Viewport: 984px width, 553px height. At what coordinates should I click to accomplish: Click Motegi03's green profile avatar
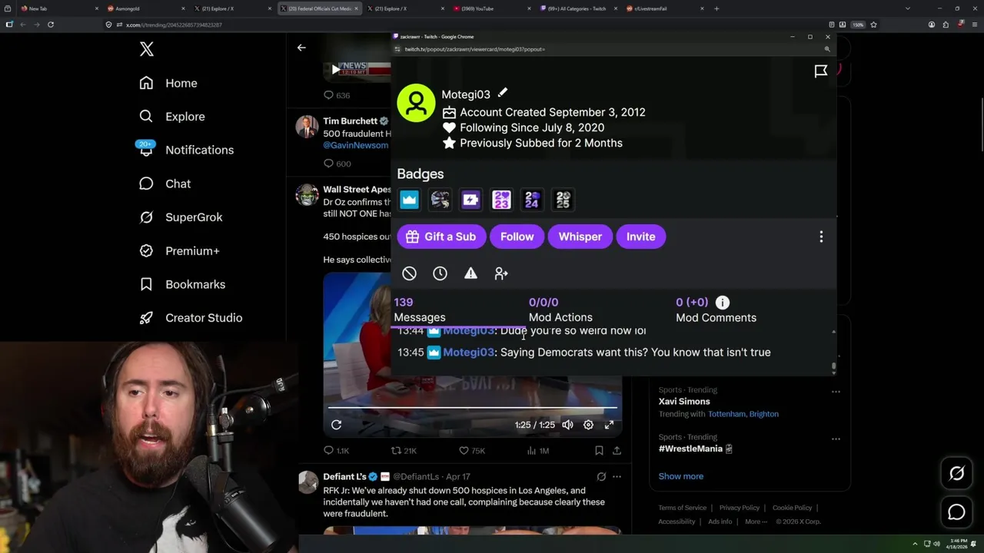click(x=416, y=103)
